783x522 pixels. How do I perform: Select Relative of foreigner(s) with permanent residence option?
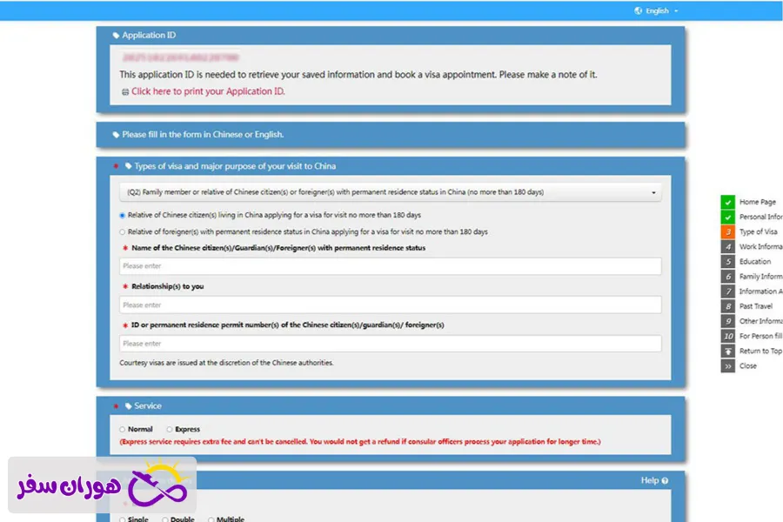click(x=122, y=232)
